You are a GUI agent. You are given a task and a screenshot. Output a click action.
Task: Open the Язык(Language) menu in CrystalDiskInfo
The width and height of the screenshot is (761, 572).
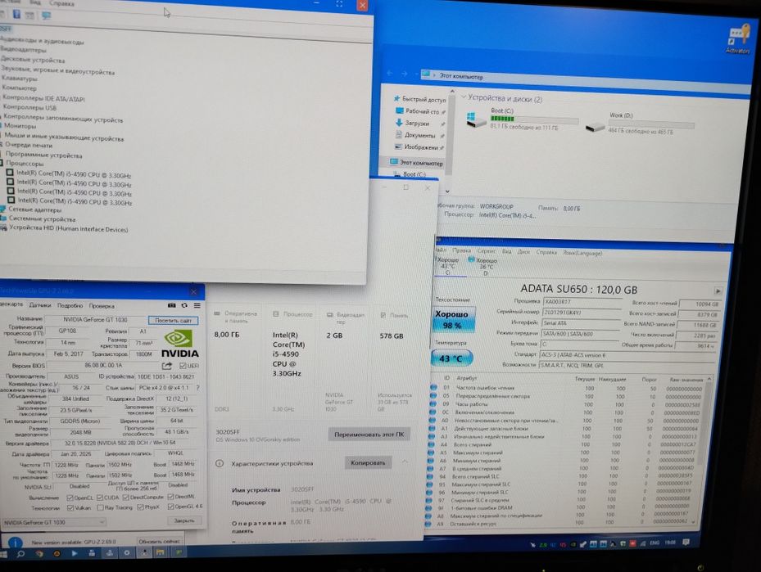tap(582, 253)
